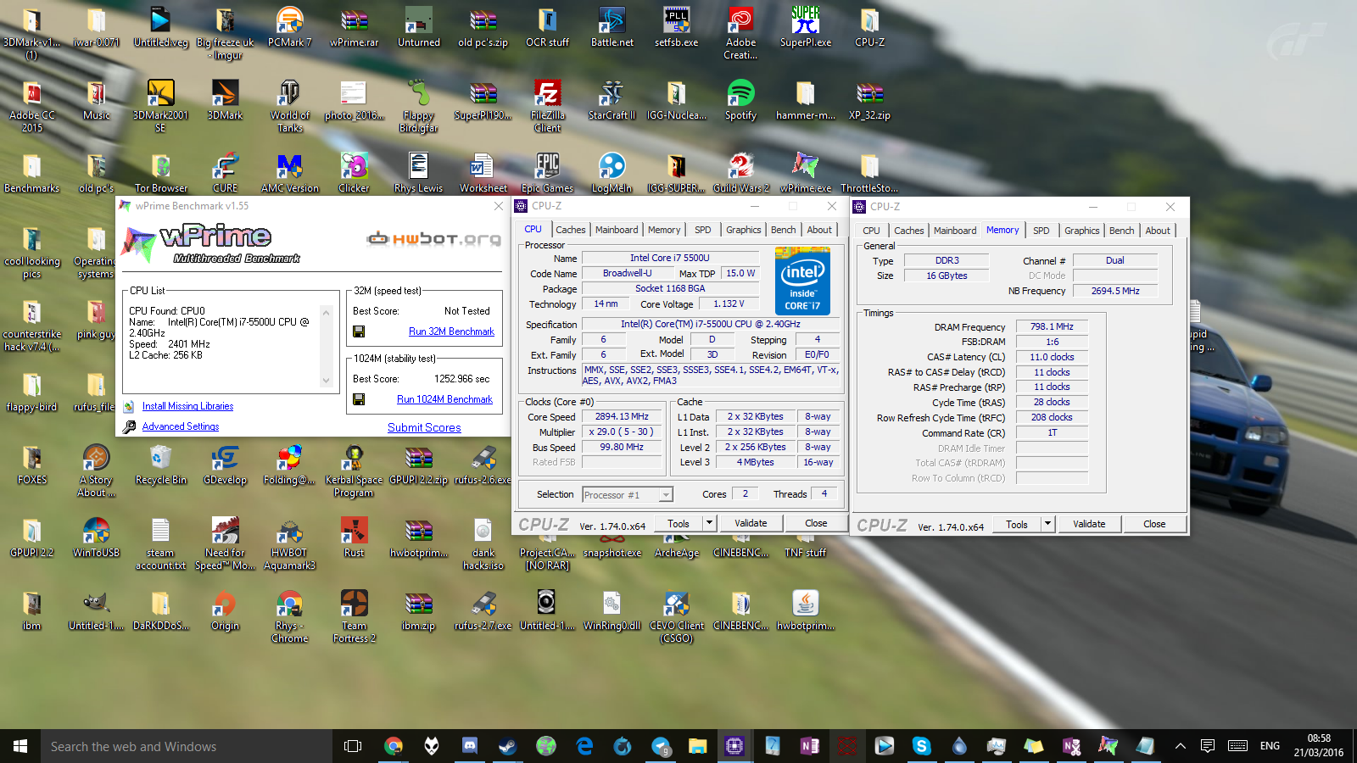Open Steam from the taskbar
Image resolution: width=1357 pixels, height=763 pixels.
tap(506, 746)
